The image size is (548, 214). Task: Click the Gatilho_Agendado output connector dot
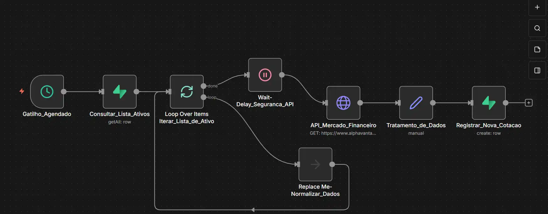[64, 91]
